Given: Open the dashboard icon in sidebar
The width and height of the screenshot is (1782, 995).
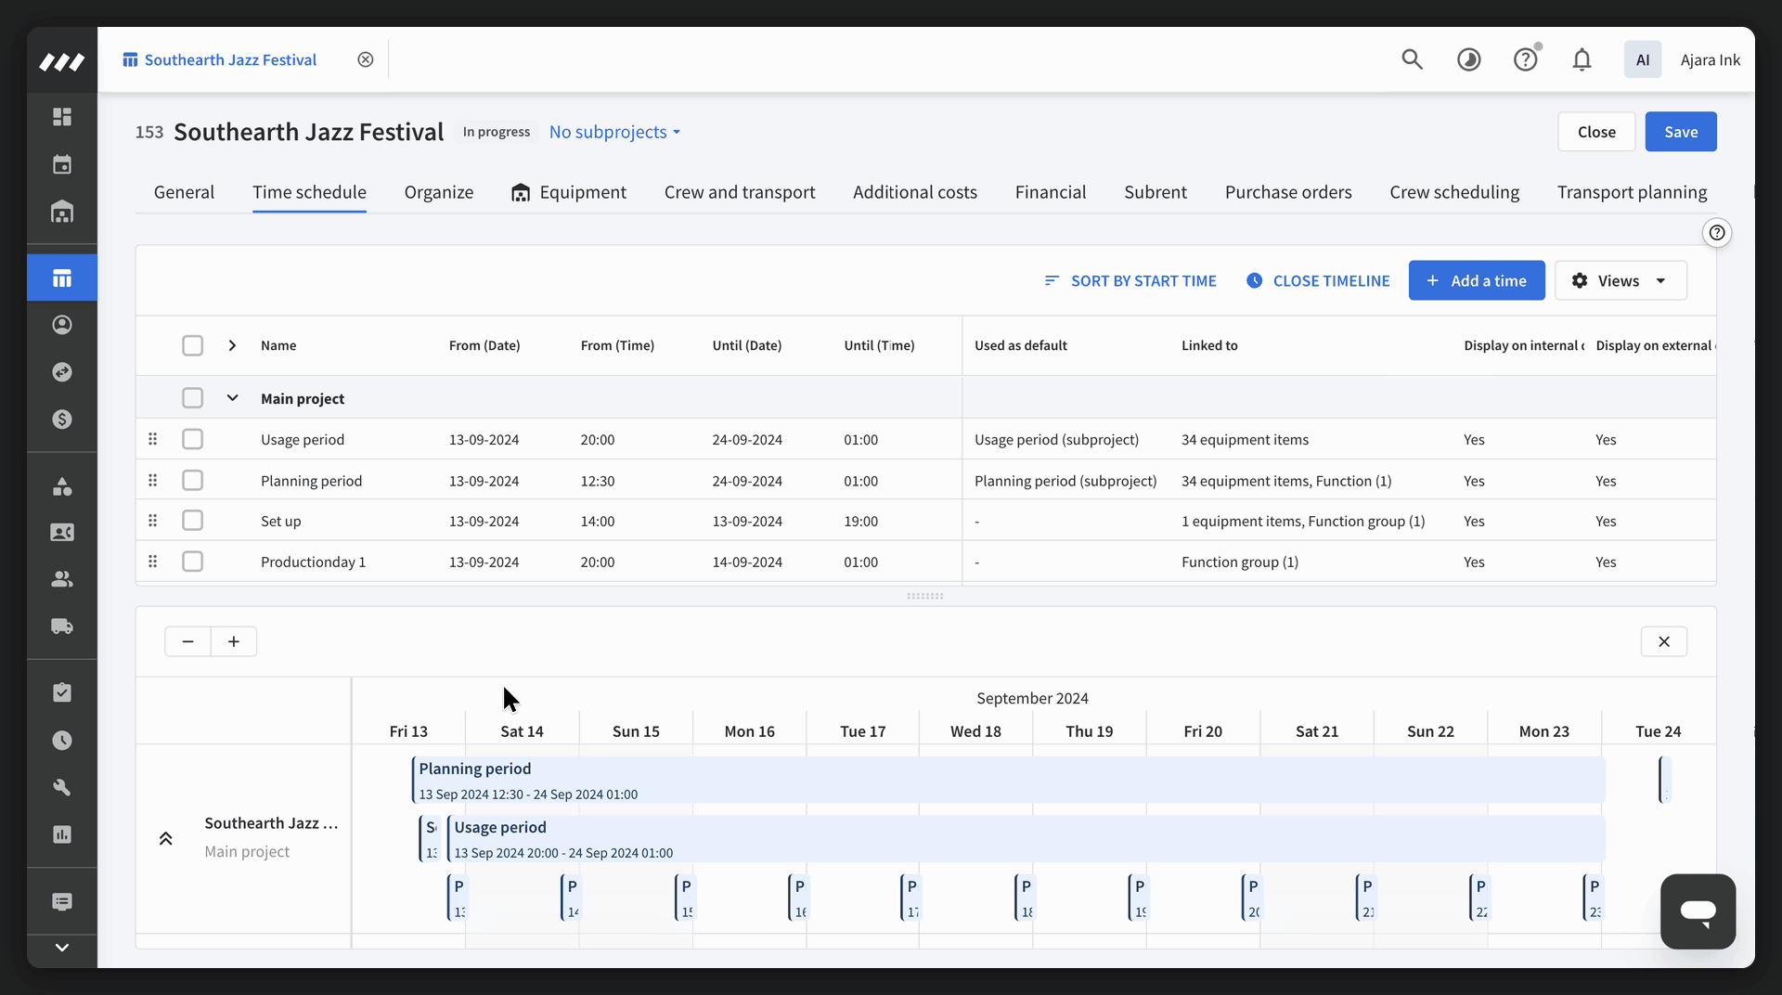Looking at the screenshot, I should tap(62, 117).
